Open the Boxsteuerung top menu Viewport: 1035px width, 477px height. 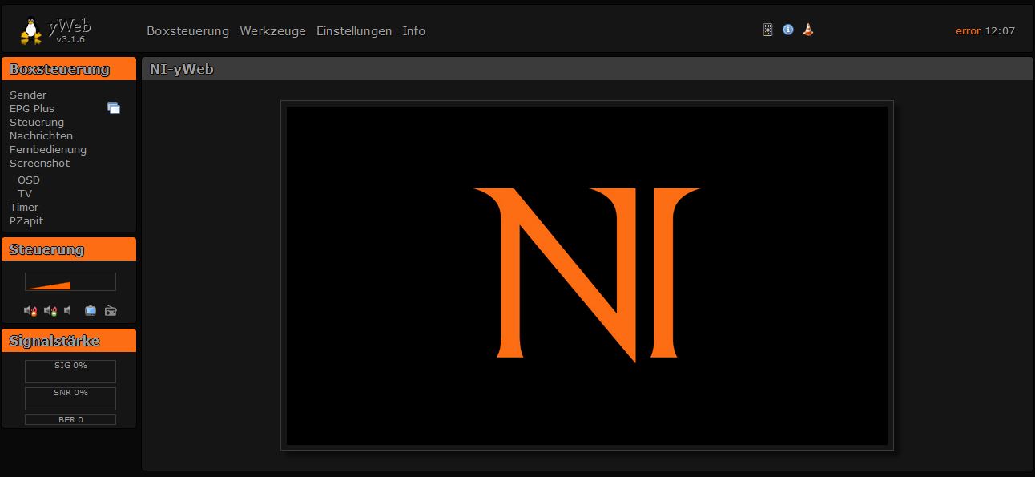(187, 31)
